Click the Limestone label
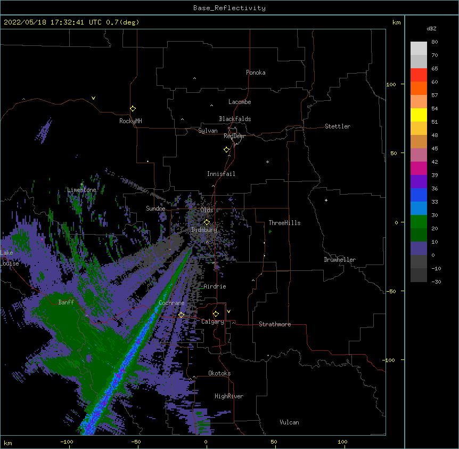 pyautogui.click(x=81, y=190)
